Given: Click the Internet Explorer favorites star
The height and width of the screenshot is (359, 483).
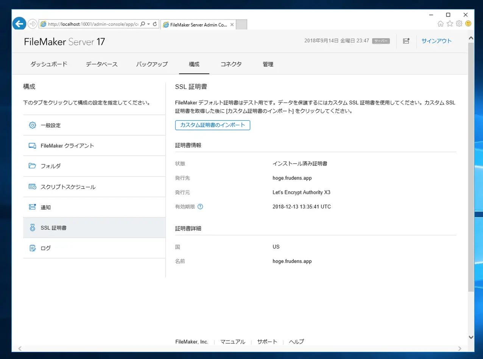Looking at the screenshot, I should point(449,23).
